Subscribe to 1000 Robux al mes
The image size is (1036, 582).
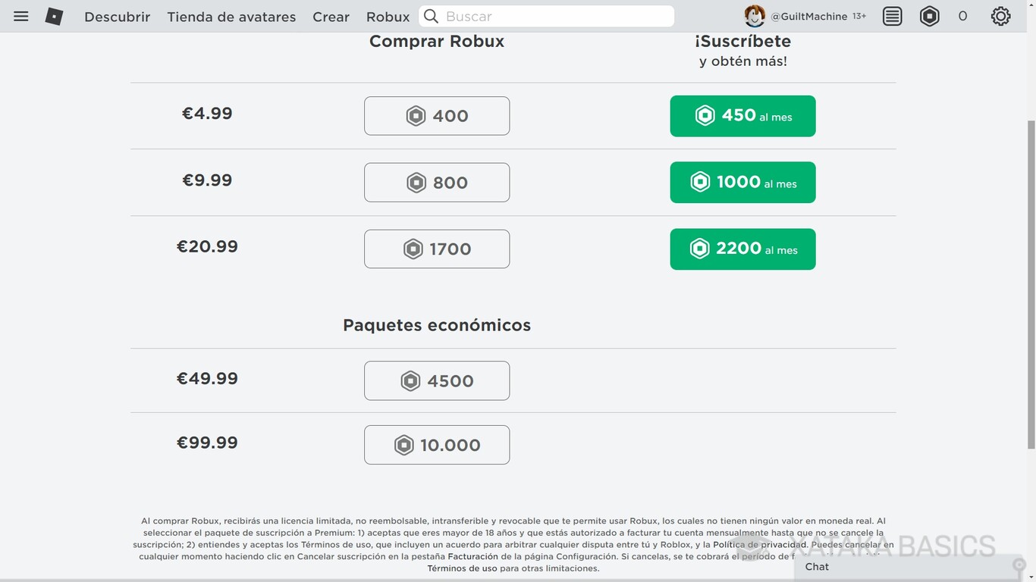[x=742, y=182]
